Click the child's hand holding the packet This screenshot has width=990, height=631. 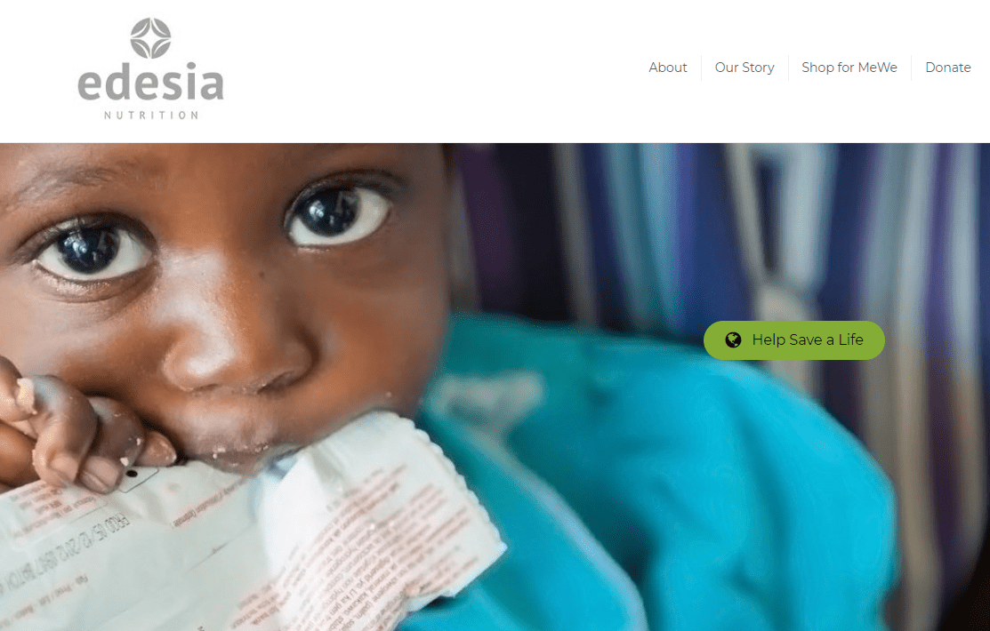82,429
